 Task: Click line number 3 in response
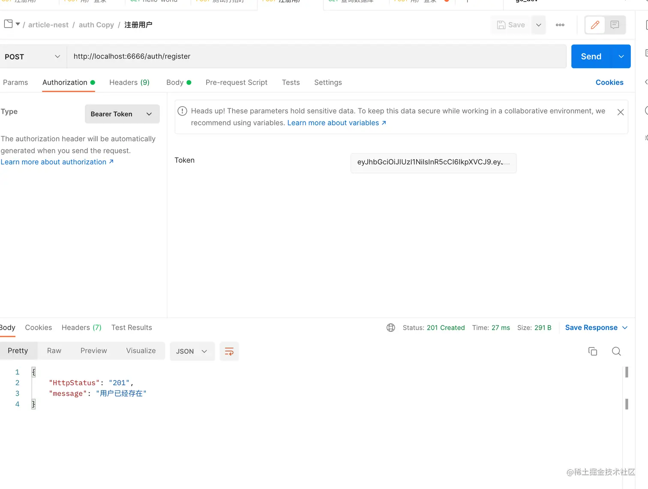[17, 394]
